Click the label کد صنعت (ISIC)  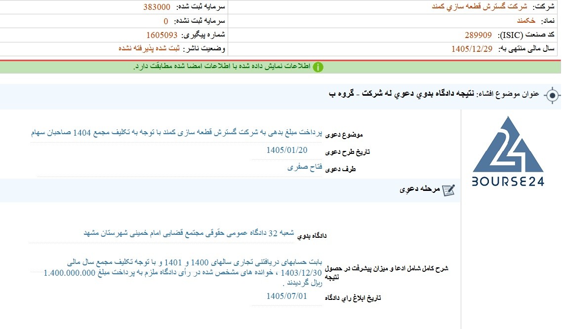526,35
